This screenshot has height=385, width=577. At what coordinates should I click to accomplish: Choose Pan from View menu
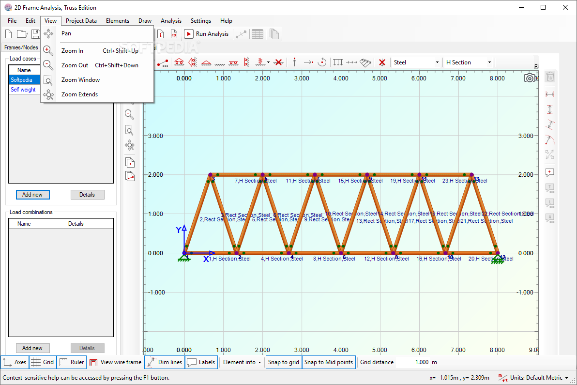[x=97, y=33]
